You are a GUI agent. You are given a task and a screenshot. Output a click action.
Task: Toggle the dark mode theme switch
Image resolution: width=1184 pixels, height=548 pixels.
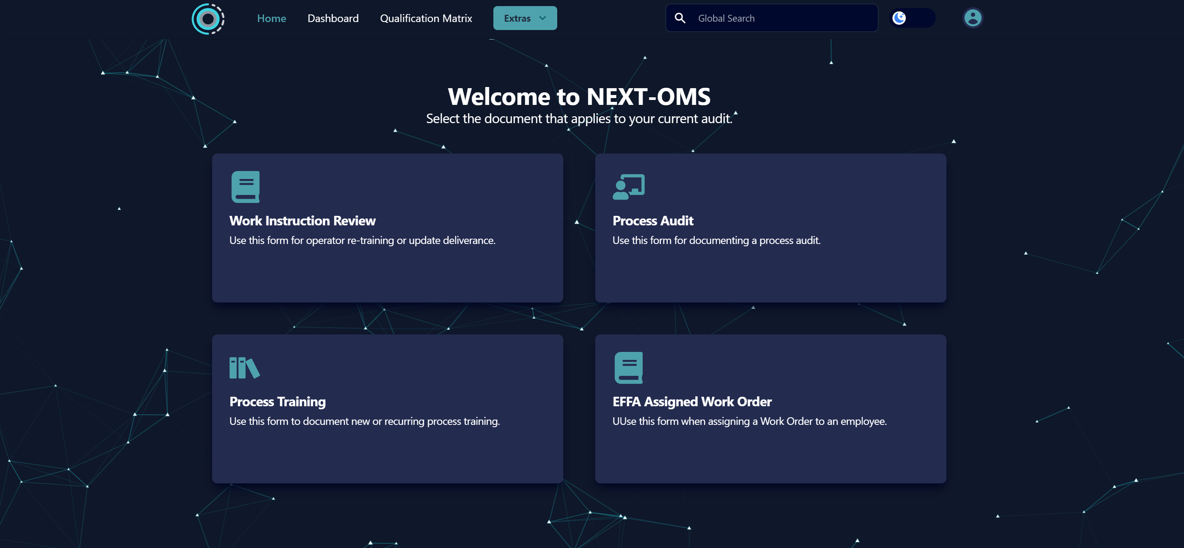tap(912, 18)
